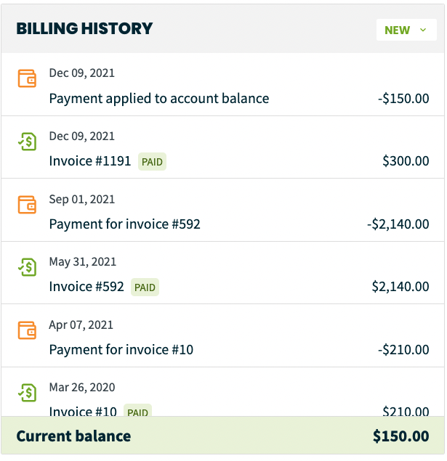Click the Current balance footer bar

pos(223,436)
